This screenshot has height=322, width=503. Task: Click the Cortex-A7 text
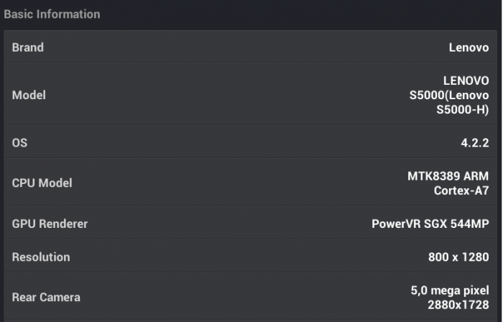point(461,190)
